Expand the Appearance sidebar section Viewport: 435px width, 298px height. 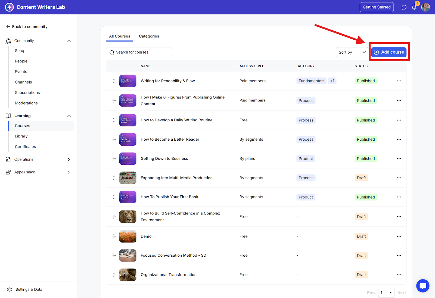[69, 172]
